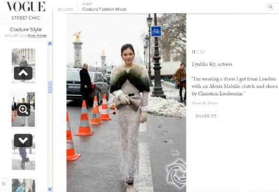Open the Read Article link
This screenshot has width=279, height=192.
[37, 35]
